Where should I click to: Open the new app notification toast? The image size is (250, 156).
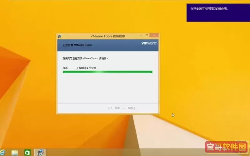pyautogui.click(x=218, y=13)
